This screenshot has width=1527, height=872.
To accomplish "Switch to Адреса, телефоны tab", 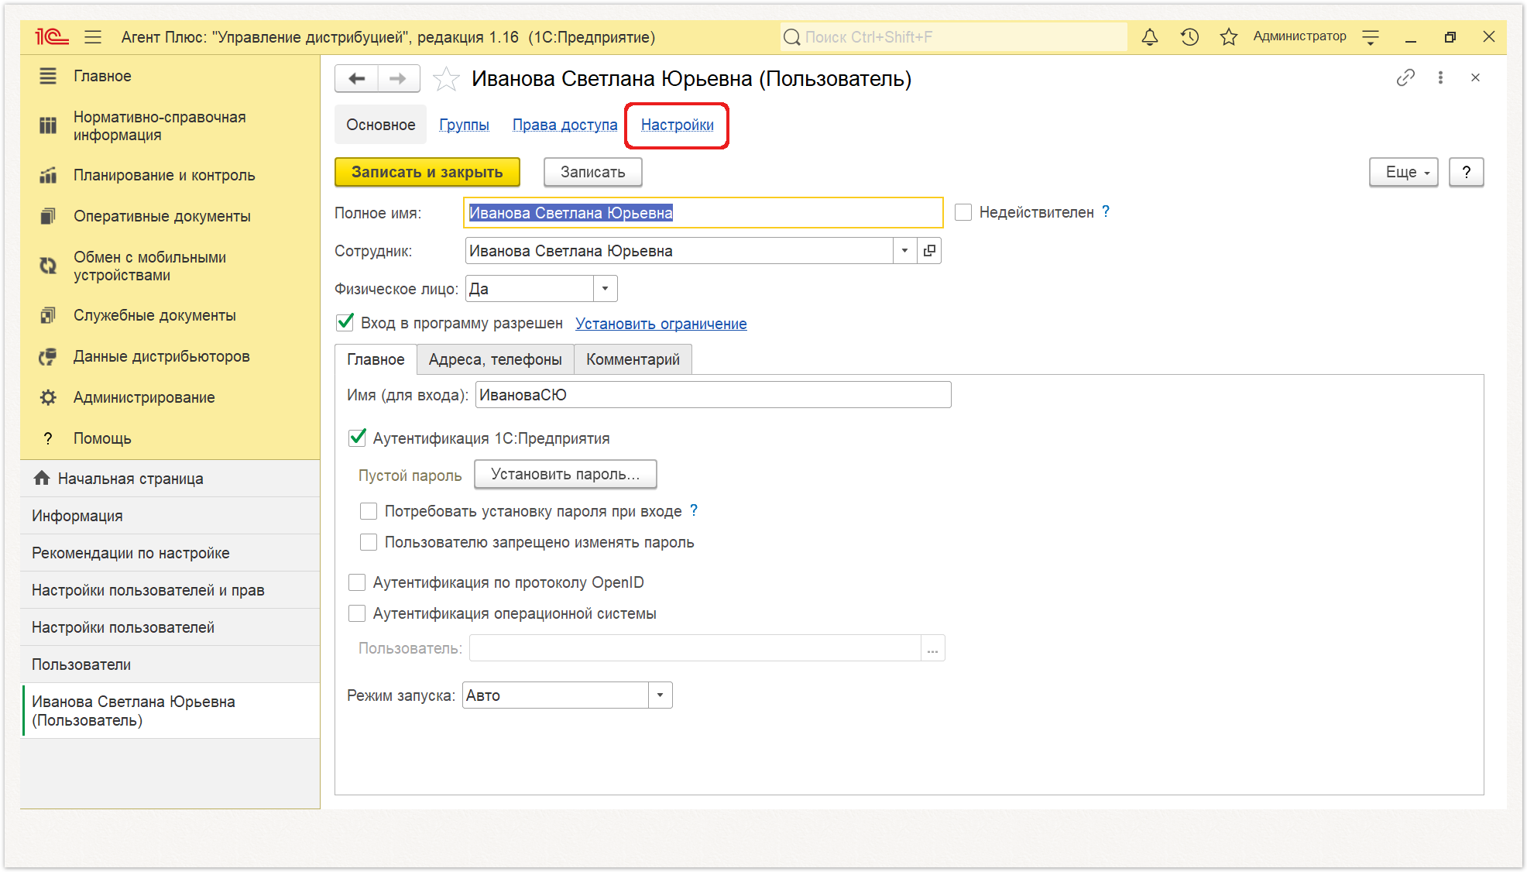I will coord(496,359).
